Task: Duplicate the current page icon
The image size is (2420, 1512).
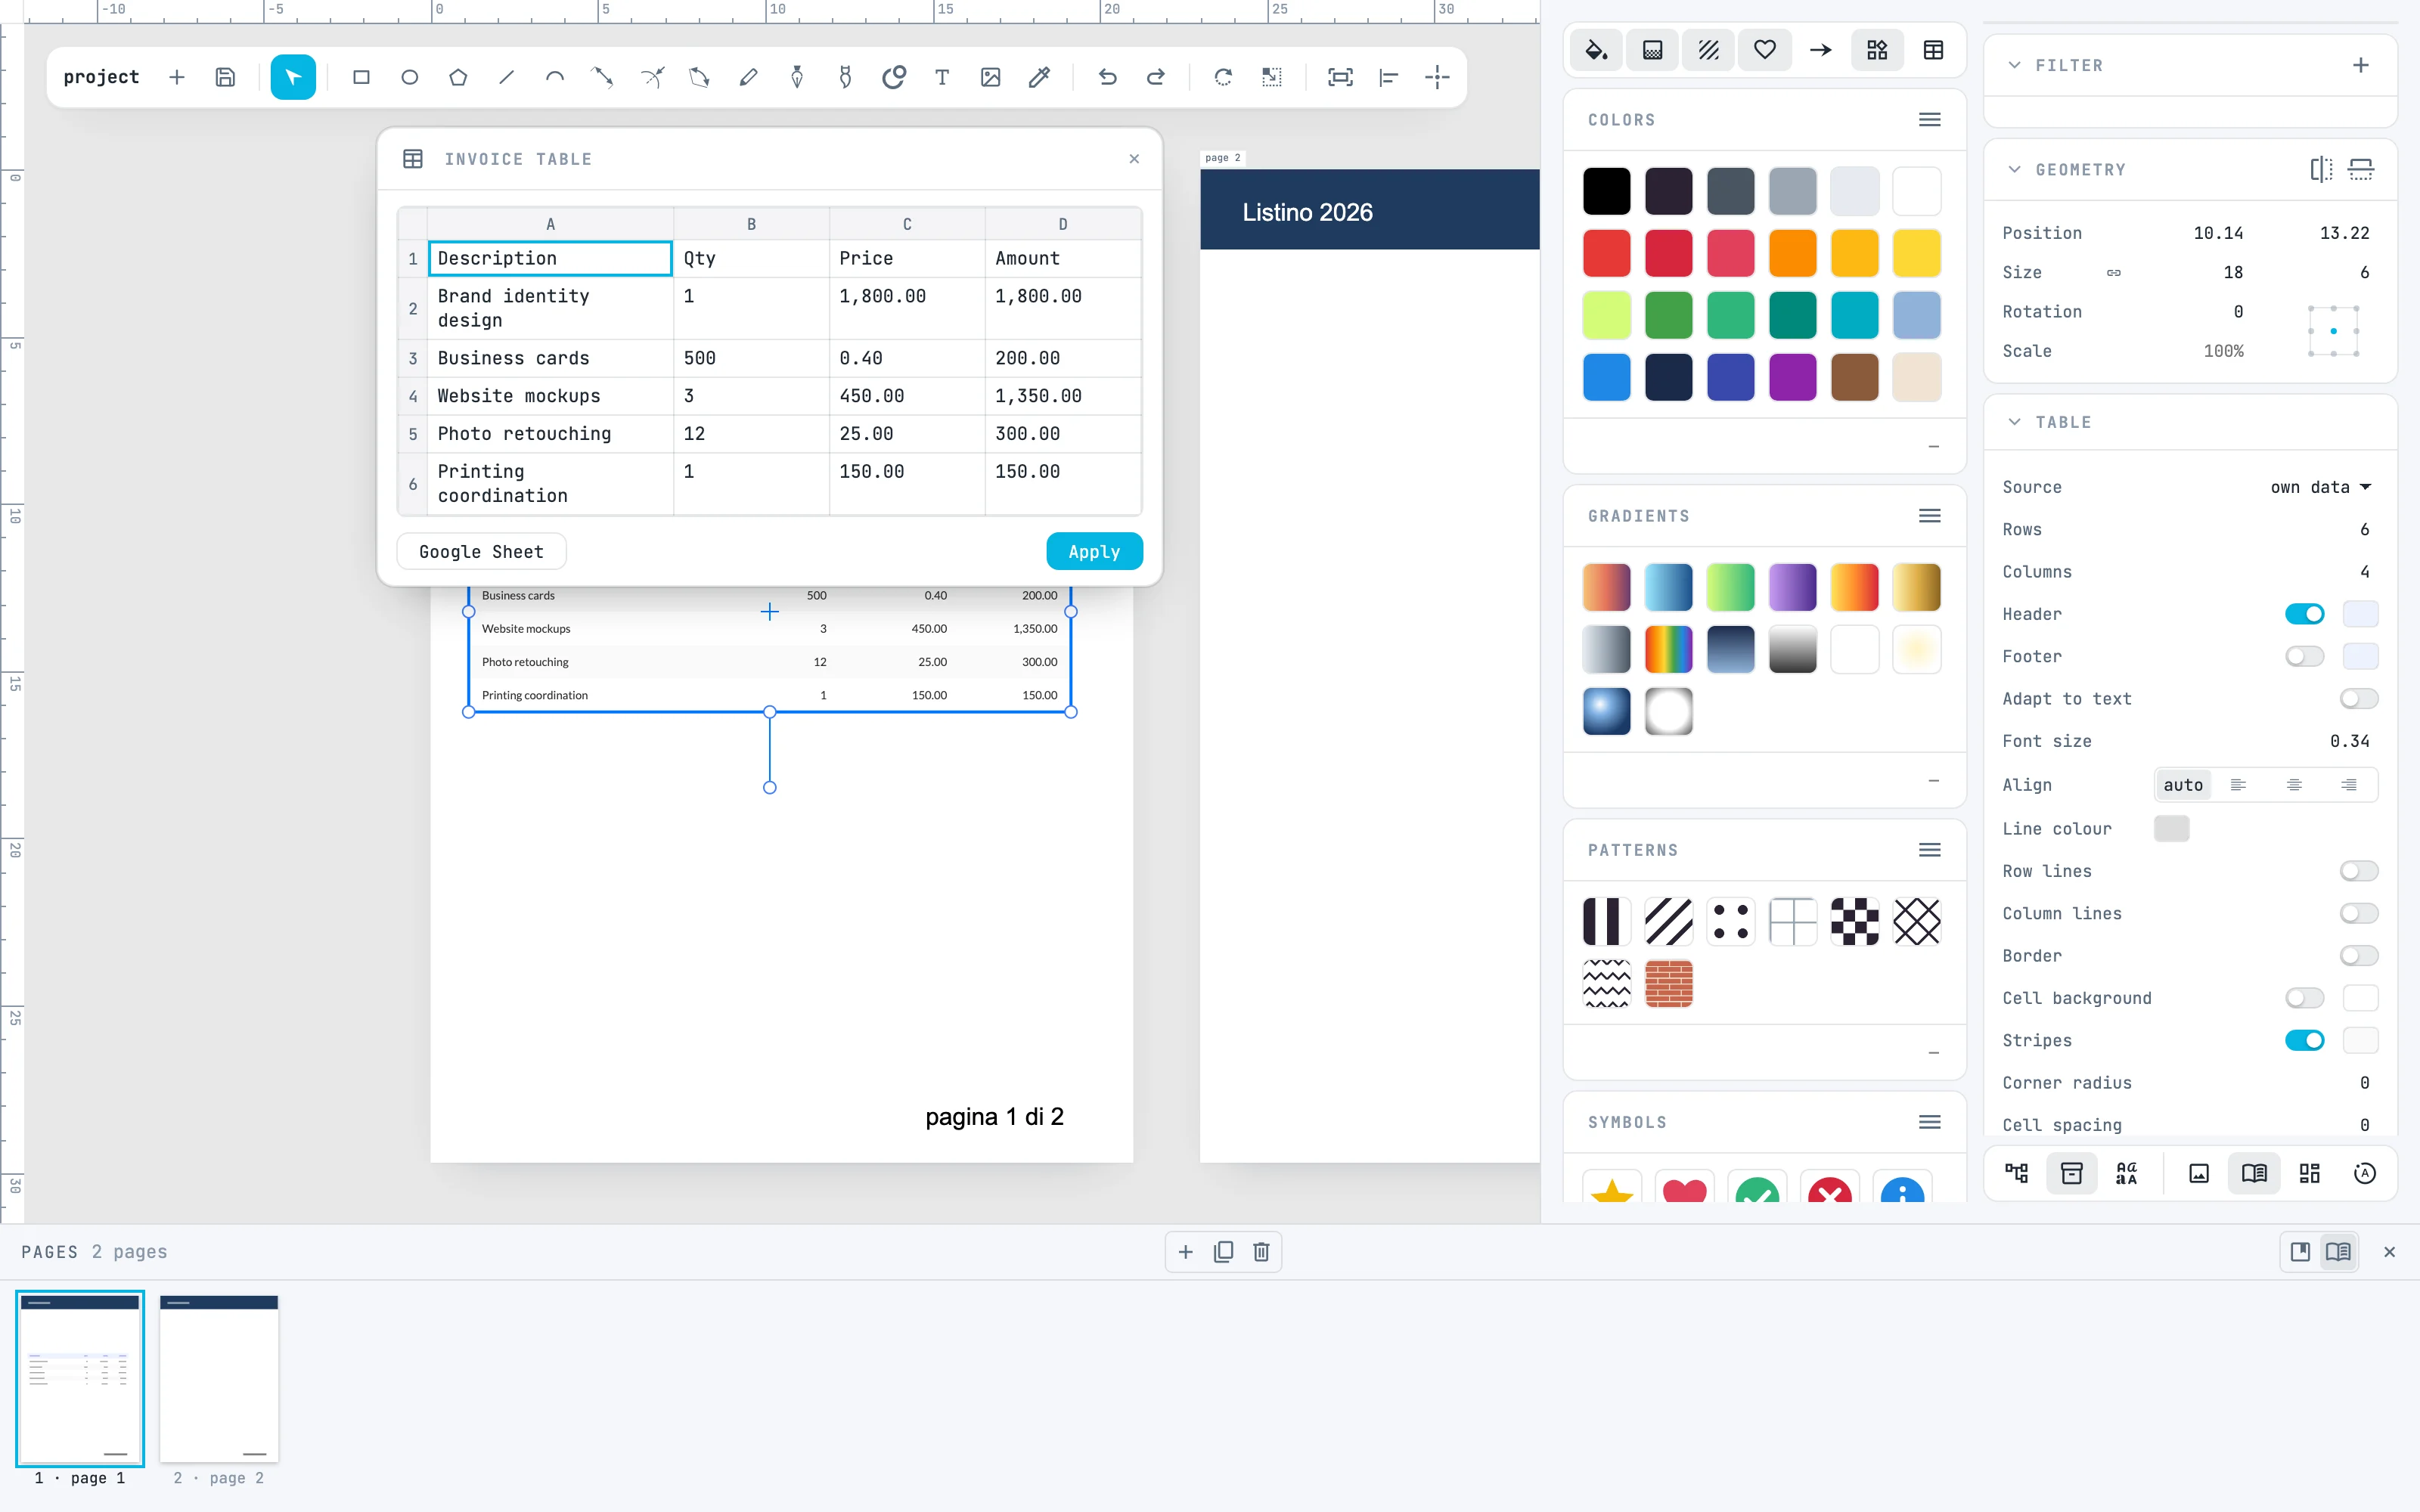Action: click(x=1223, y=1251)
